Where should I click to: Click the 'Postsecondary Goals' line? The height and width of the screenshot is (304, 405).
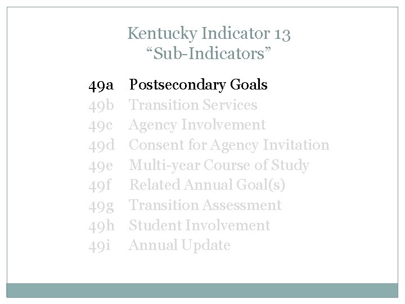(198, 85)
